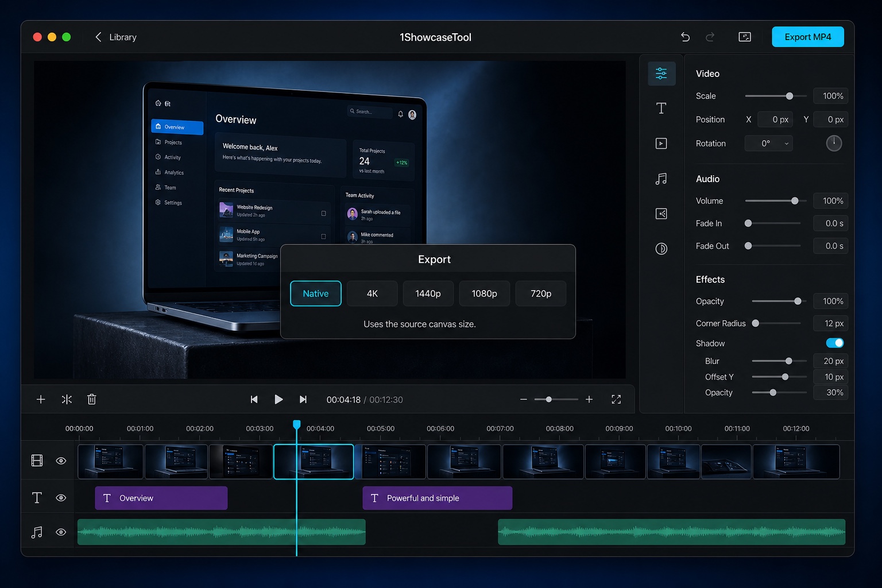882x588 pixels.
Task: Click the blue playhead handle on the ruler
Action: (296, 424)
